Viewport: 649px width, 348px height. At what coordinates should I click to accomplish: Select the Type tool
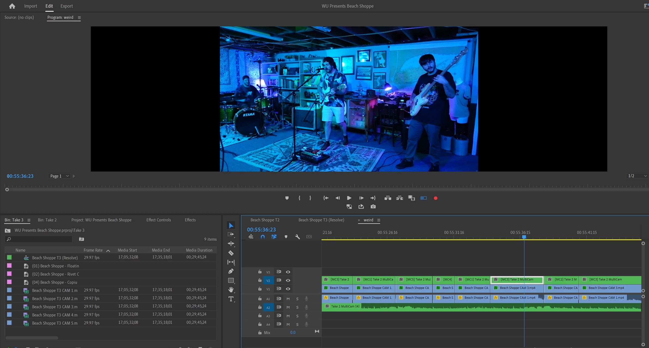pos(231,299)
